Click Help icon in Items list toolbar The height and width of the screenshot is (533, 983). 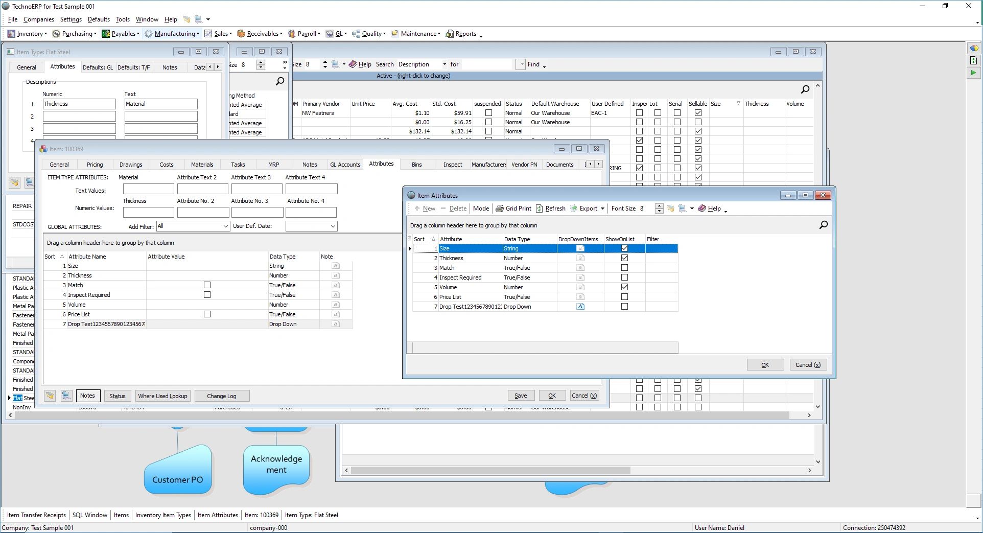pos(353,64)
